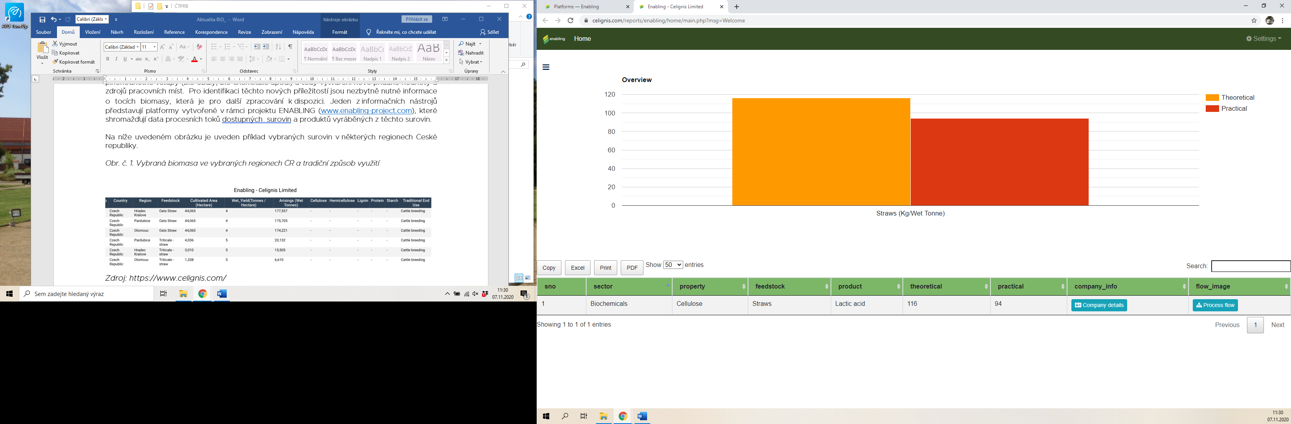Toggle numbered list formatting

point(227,47)
